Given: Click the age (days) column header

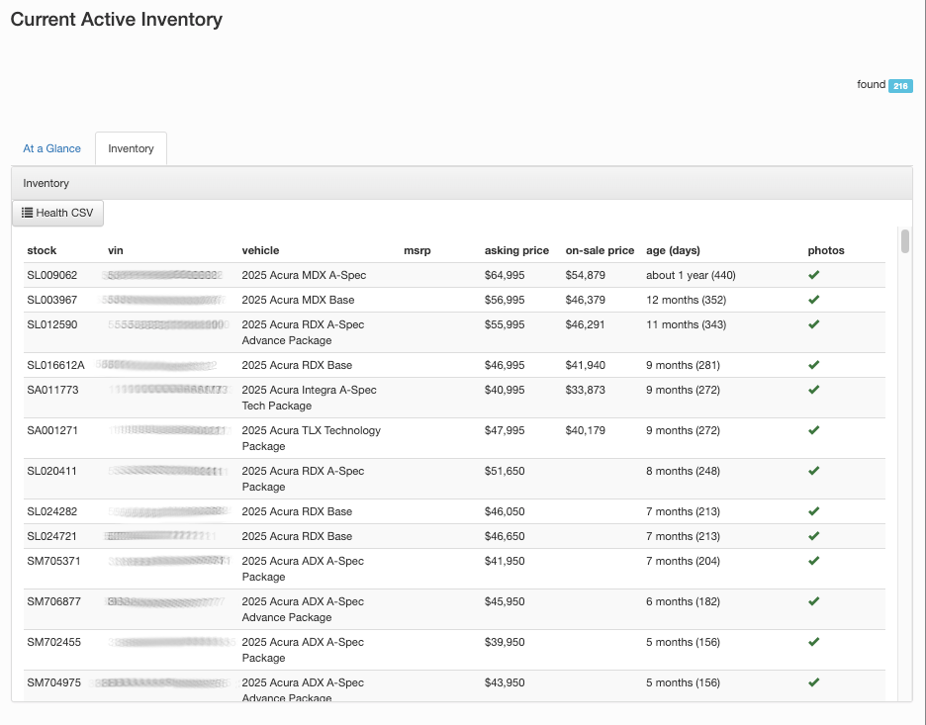Looking at the screenshot, I should click(x=673, y=250).
